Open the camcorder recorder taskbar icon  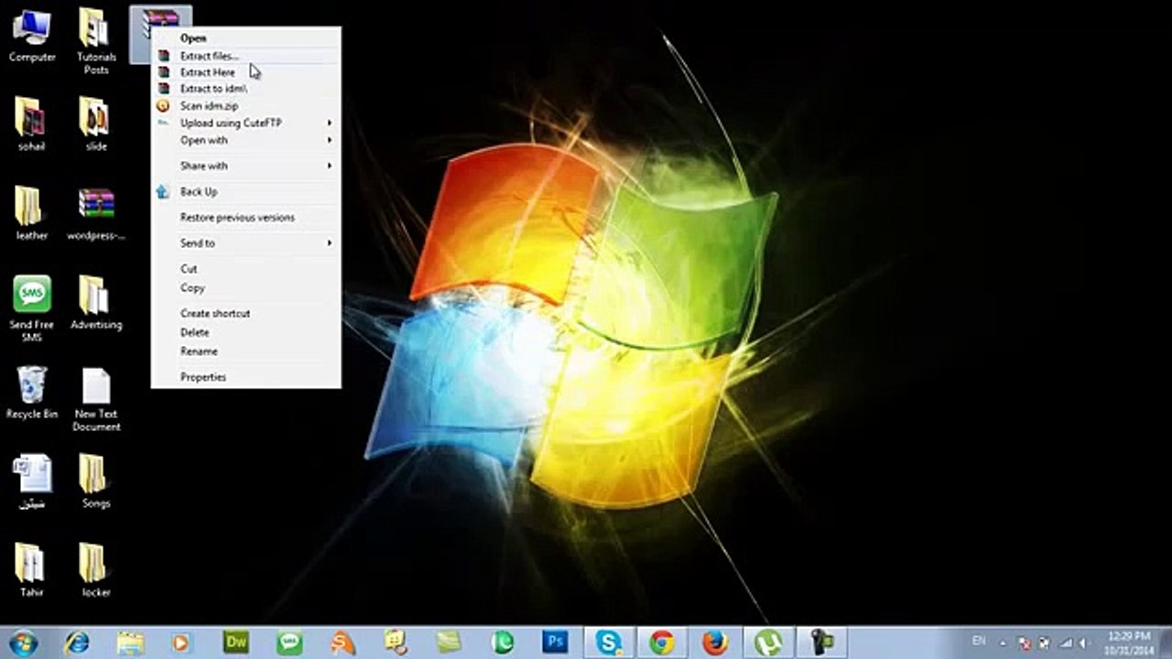point(821,643)
